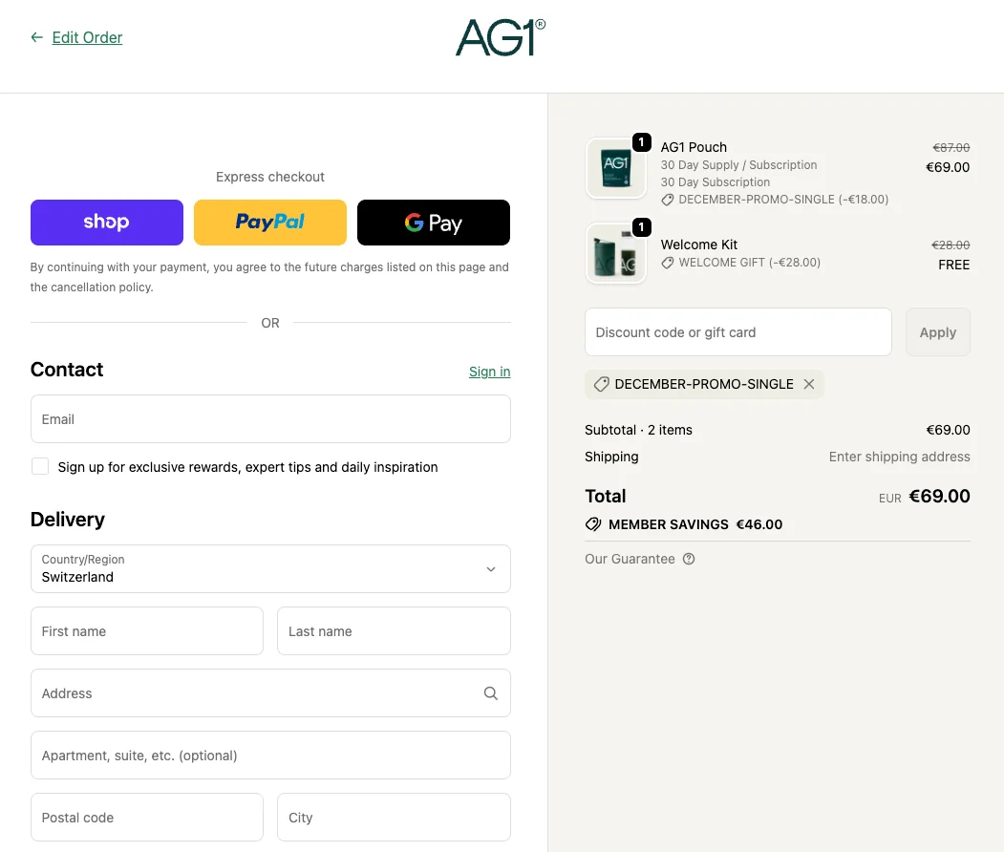Select the shop Pay express checkout
The image size is (1004, 852).
(106, 222)
